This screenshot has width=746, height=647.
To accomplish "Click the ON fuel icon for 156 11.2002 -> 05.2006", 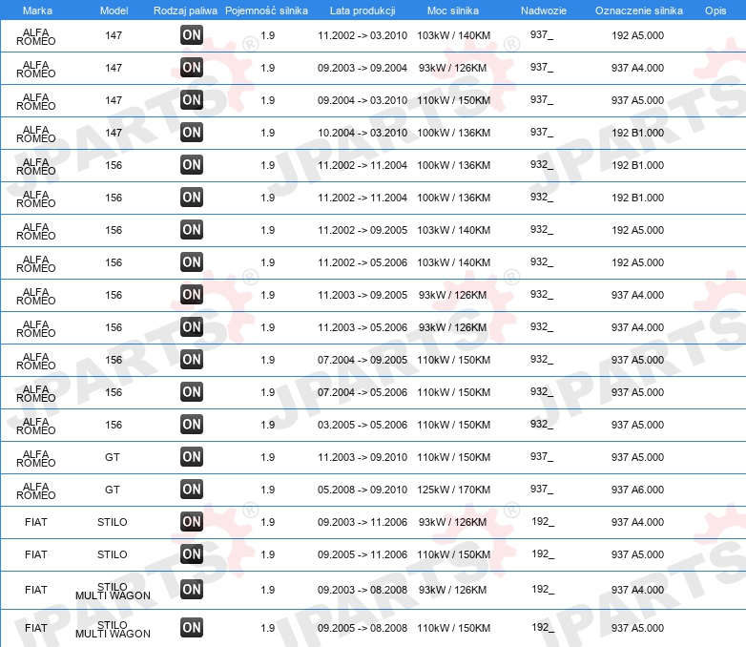I will 192,261.
